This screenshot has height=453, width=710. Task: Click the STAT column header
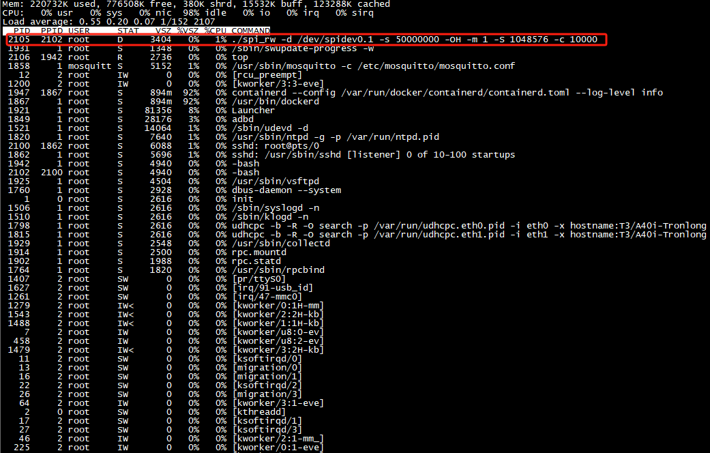[x=128, y=31]
